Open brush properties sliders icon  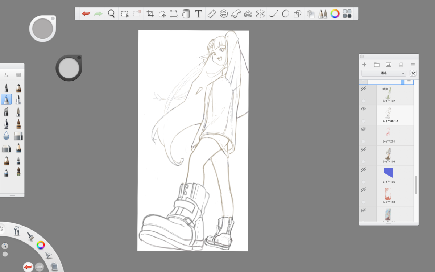pos(6,75)
